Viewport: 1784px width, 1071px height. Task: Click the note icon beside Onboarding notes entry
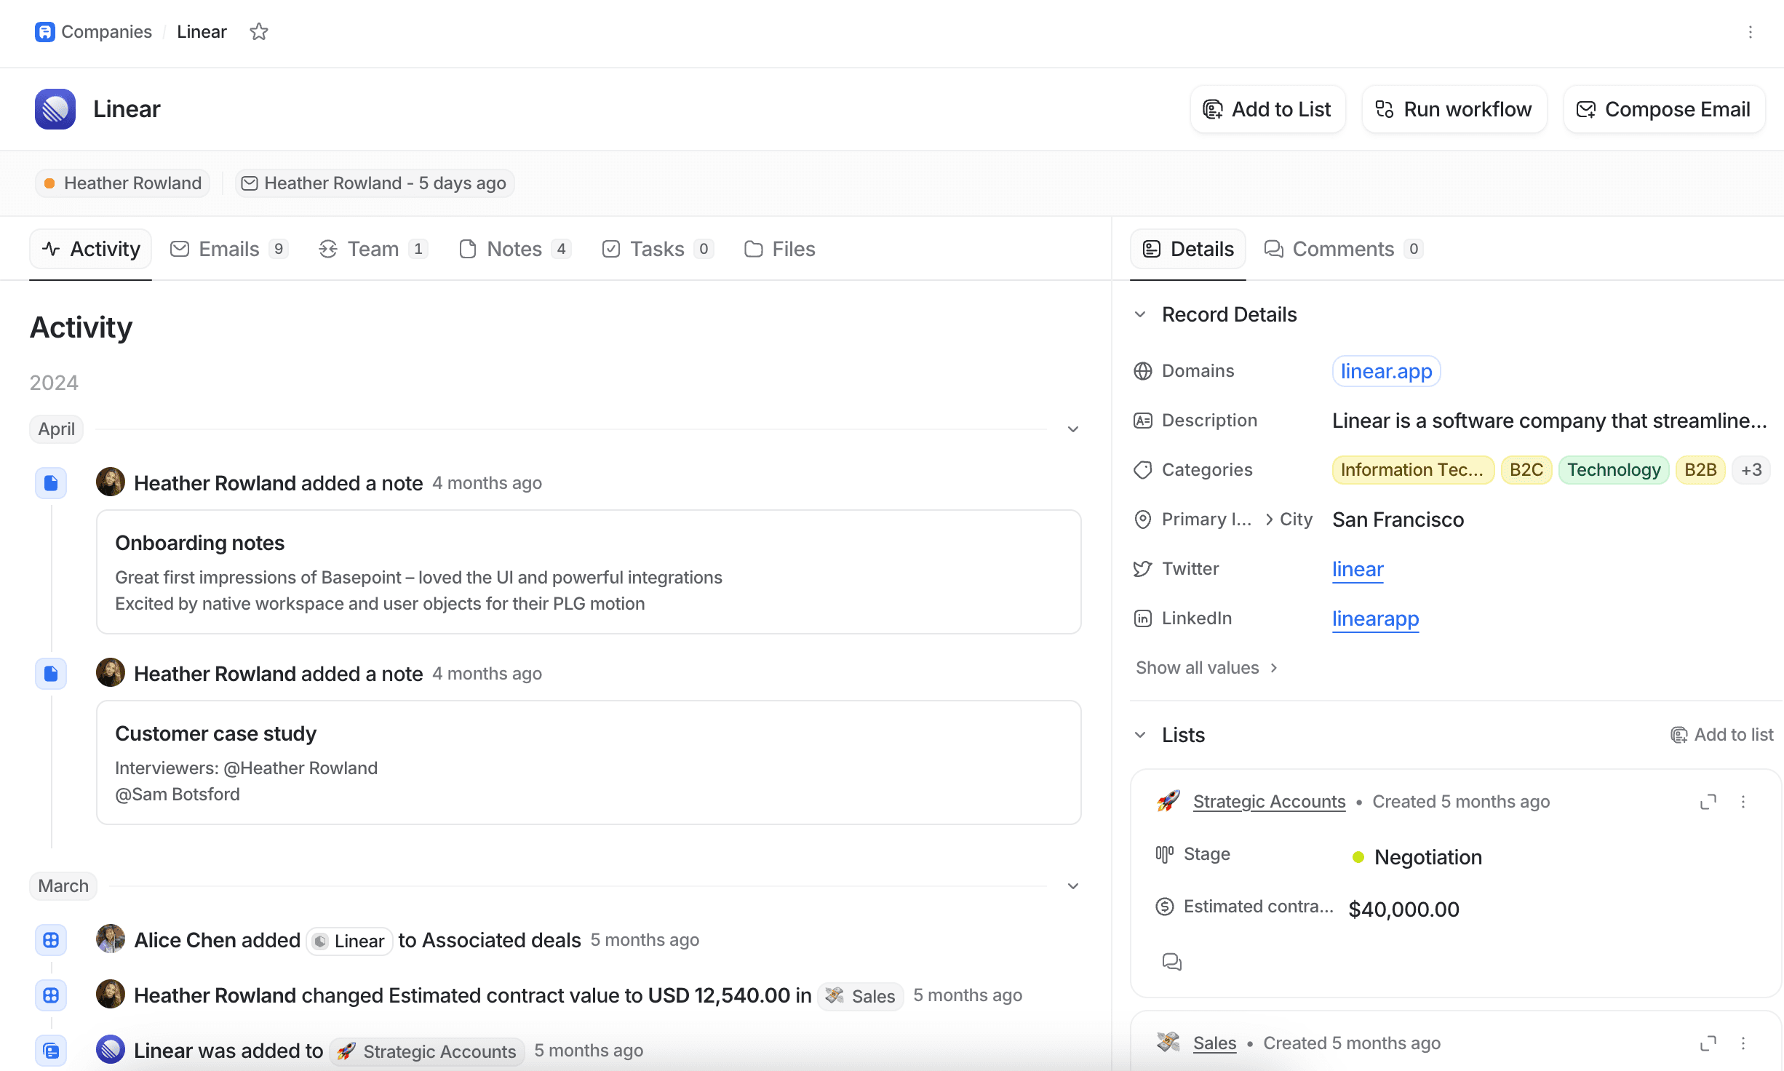(51, 483)
